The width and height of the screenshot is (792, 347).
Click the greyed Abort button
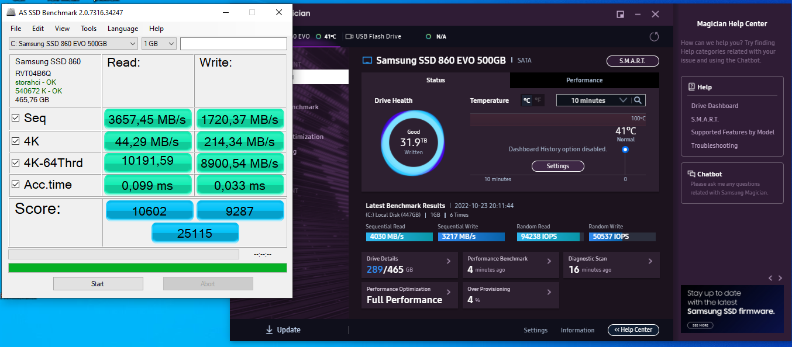208,284
